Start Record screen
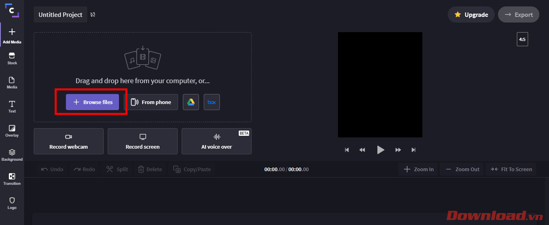This screenshot has width=549, height=225. click(x=143, y=141)
